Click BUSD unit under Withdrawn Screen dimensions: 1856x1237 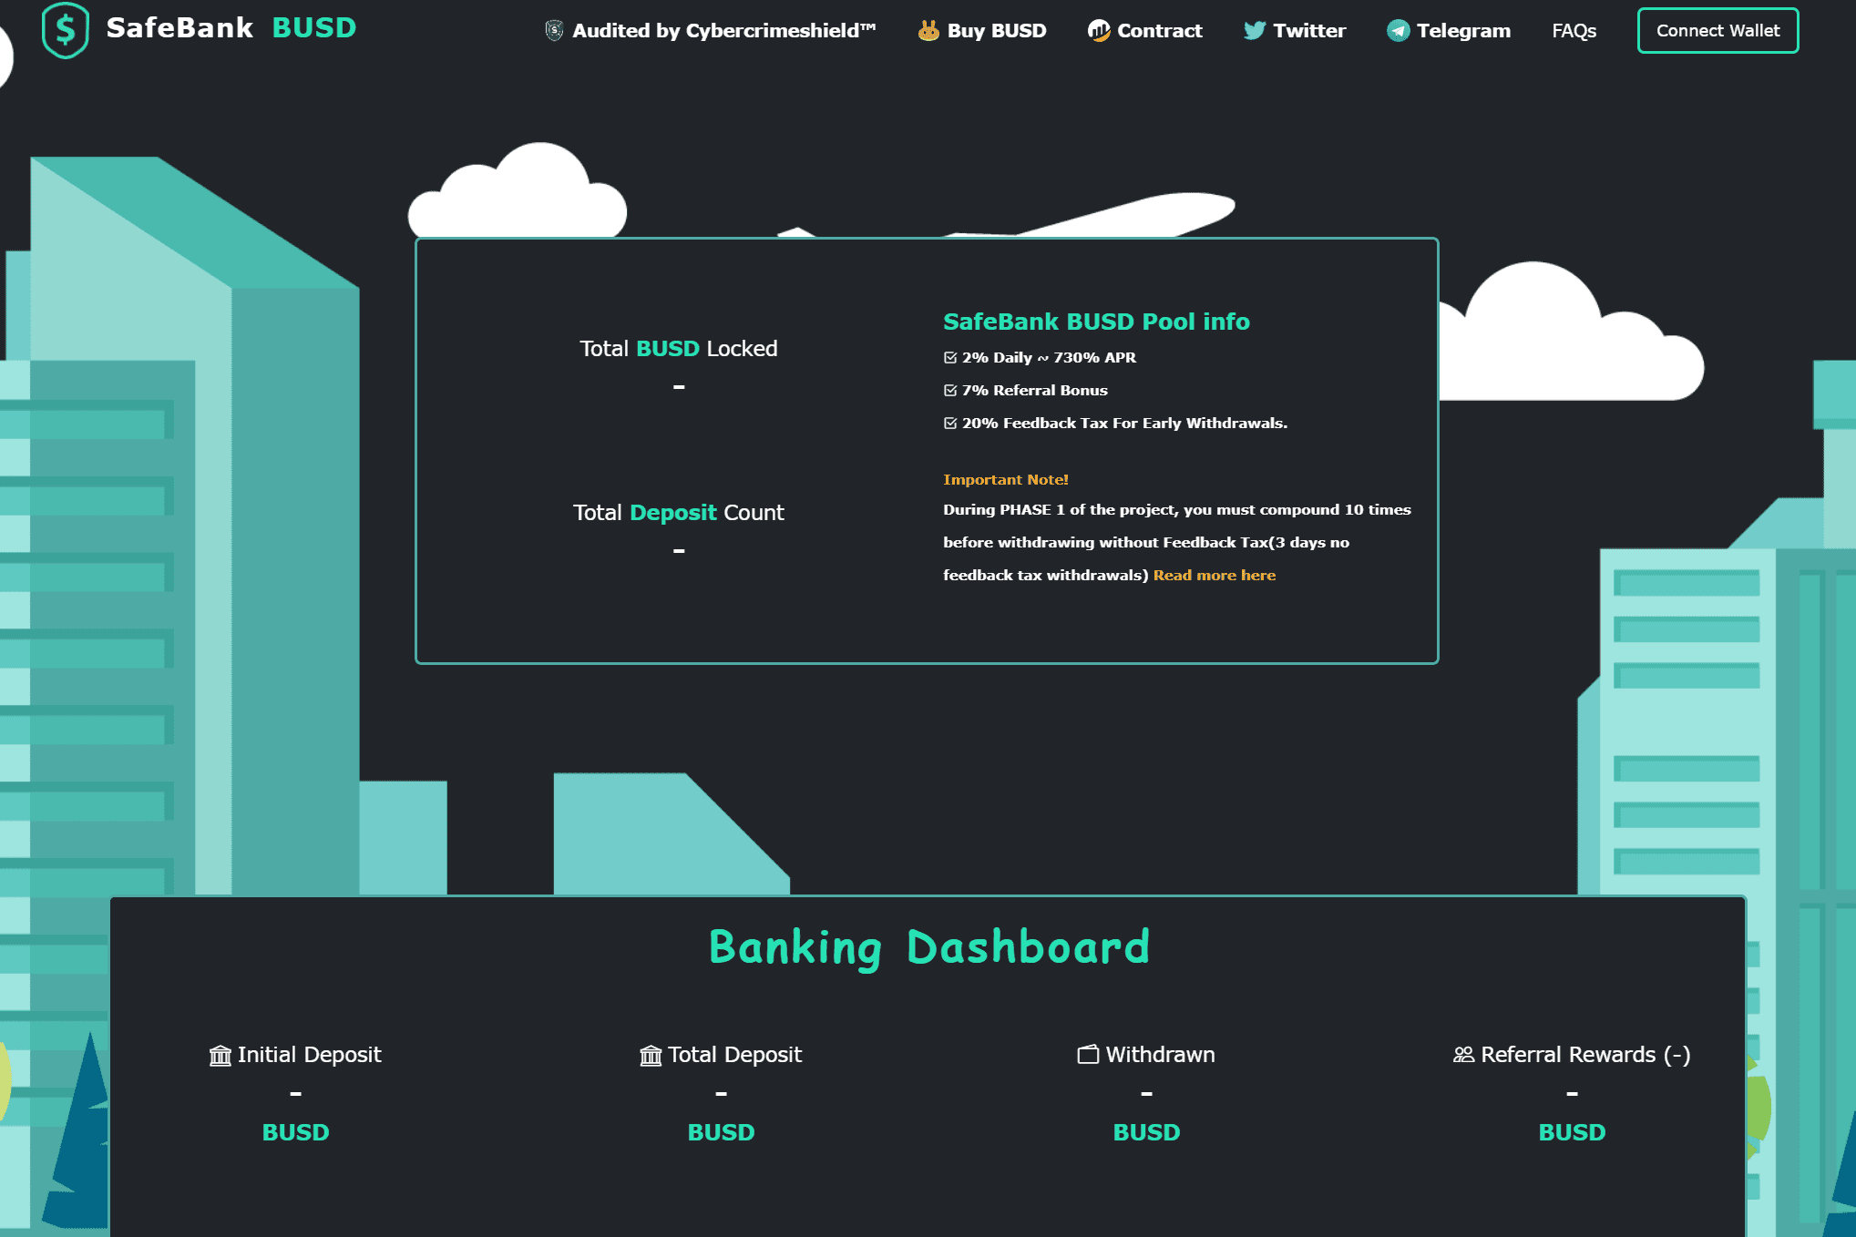pyautogui.click(x=1146, y=1132)
